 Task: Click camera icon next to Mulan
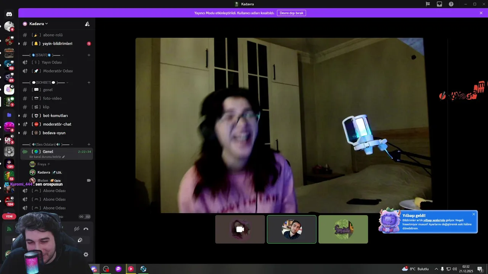[89, 180]
